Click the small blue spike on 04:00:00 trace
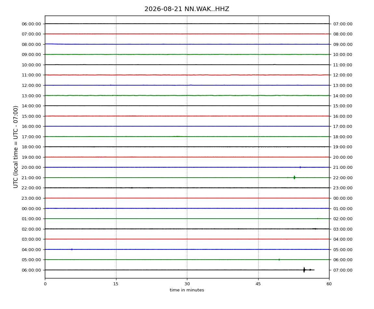The height and width of the screenshot is (309, 374). coord(72,249)
